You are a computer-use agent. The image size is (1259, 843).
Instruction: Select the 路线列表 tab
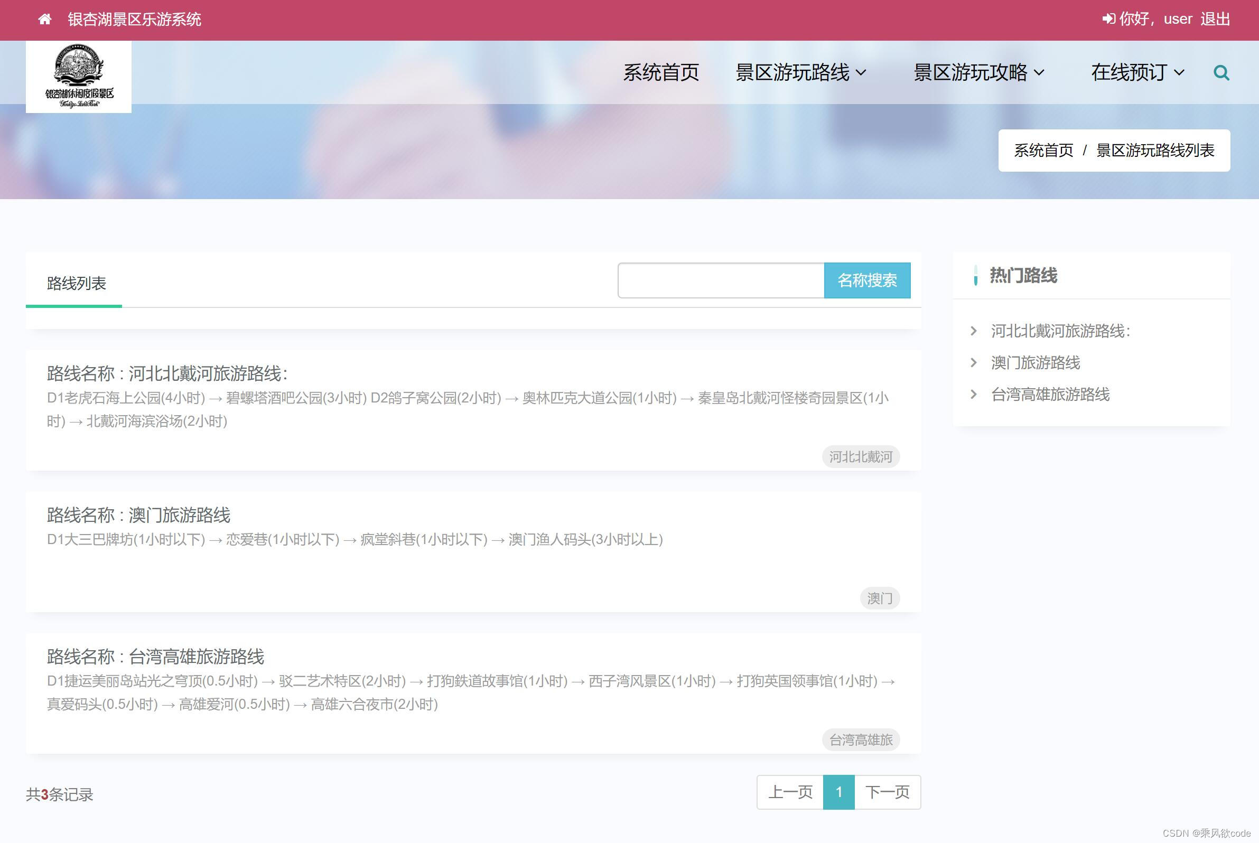tap(77, 283)
